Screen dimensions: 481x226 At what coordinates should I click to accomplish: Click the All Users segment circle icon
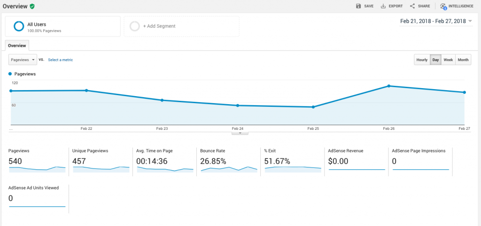pos(19,26)
